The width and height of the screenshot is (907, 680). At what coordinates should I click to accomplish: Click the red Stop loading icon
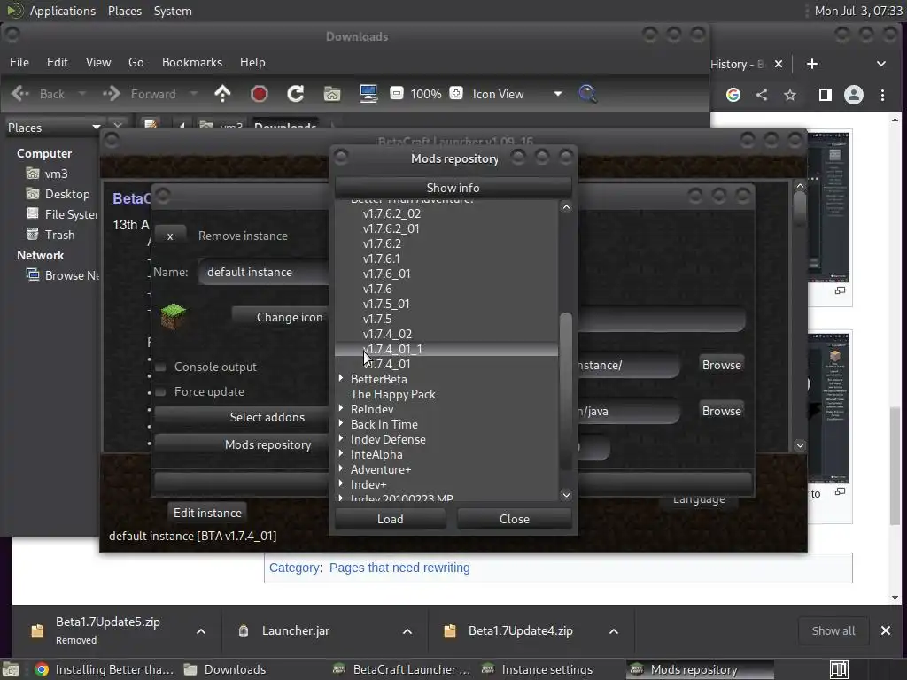260,94
